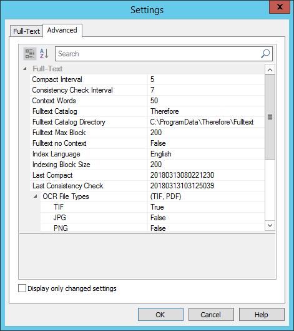Screen dimensions: 294x331
Task: Collapse the OCR File Types node
Action: click(x=36, y=196)
